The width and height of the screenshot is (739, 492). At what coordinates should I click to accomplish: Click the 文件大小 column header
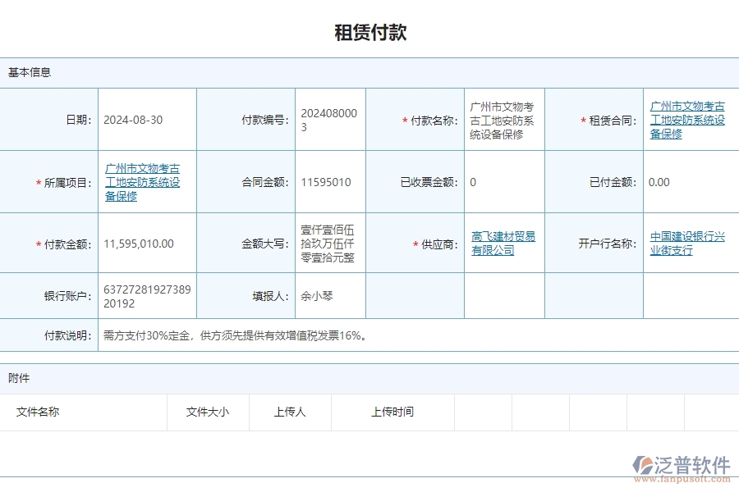[207, 412]
